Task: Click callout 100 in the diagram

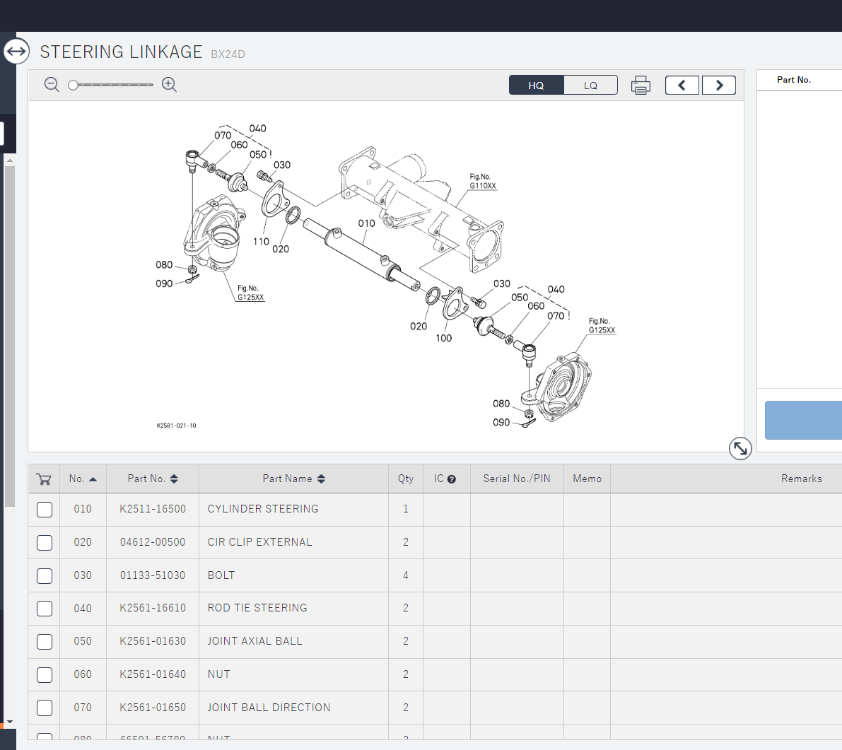Action: (x=443, y=338)
